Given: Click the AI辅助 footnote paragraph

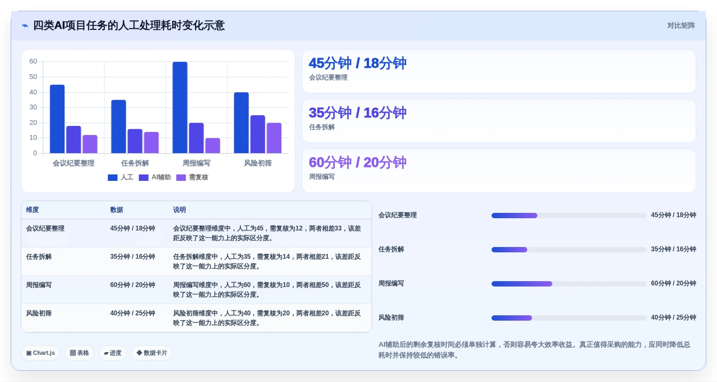Looking at the screenshot, I should [x=534, y=350].
